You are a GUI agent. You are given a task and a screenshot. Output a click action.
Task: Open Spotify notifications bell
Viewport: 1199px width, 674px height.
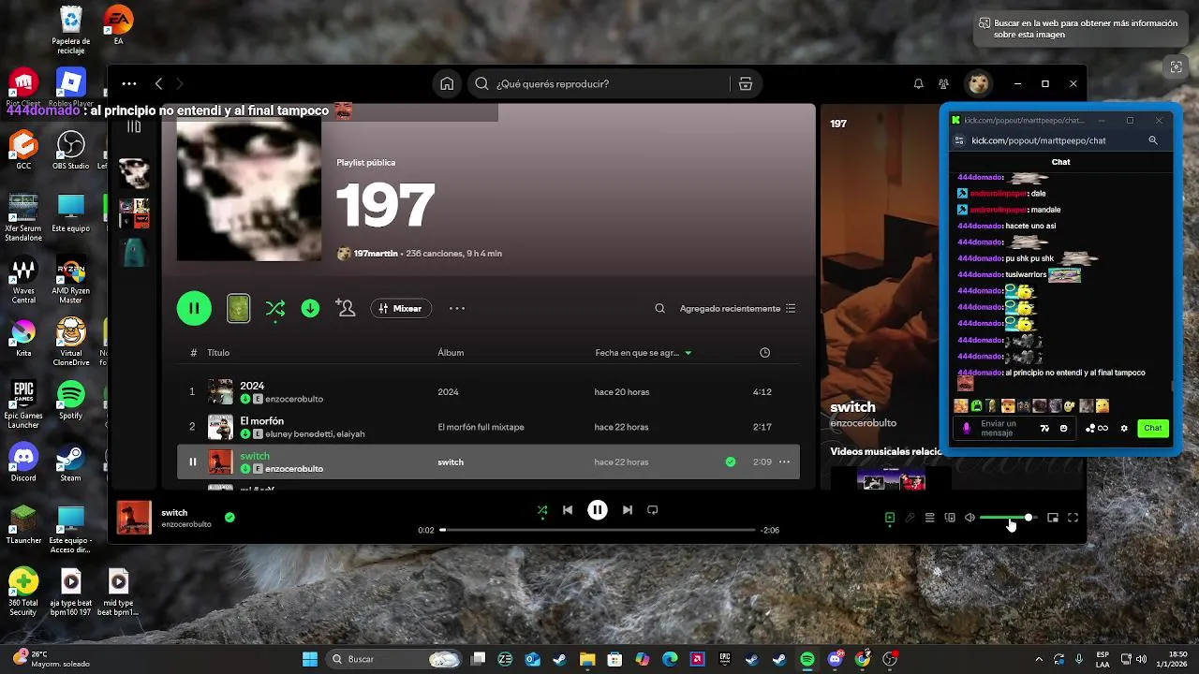(x=918, y=84)
